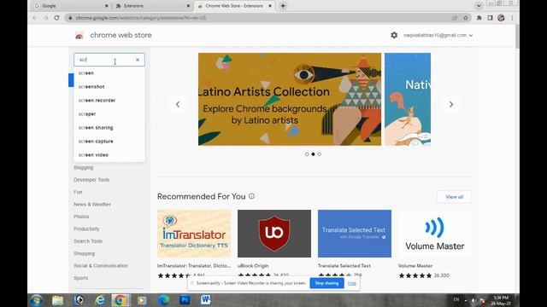
Task: Open Chrome side panel icon
Action: (490, 18)
